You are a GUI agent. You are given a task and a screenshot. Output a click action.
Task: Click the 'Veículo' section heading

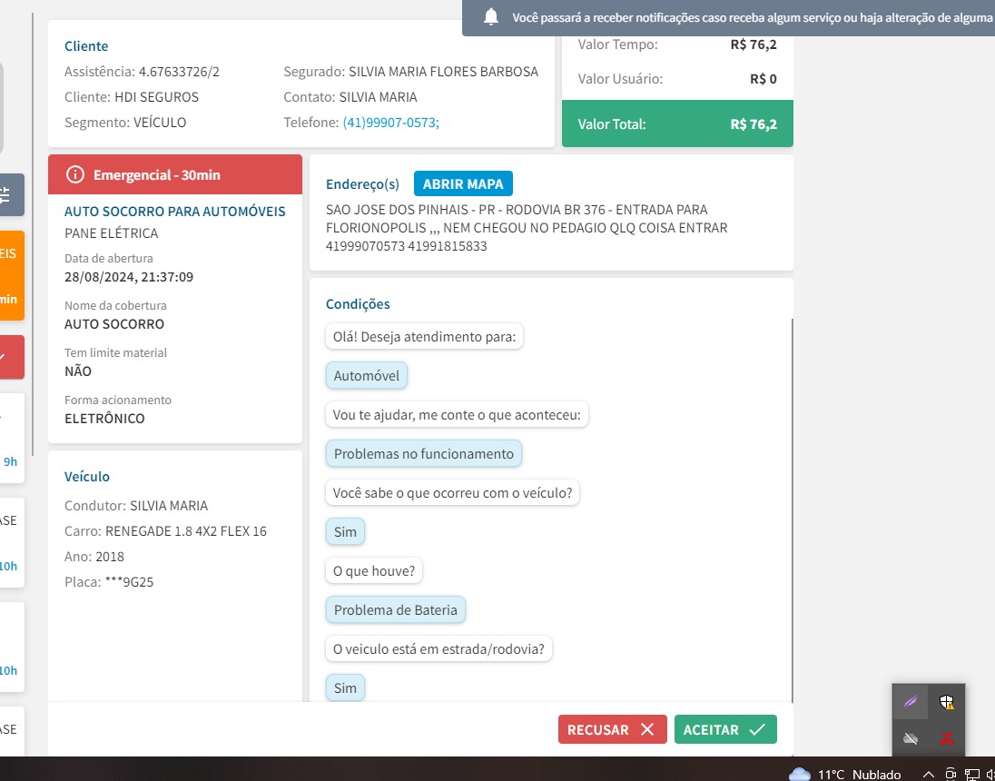[87, 477]
